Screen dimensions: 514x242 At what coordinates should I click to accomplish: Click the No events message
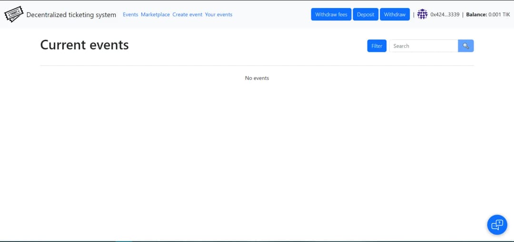click(x=257, y=78)
